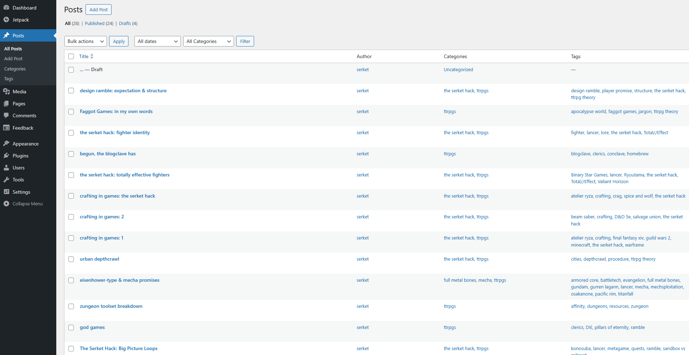
Task: Click the Plugins plug icon
Action: click(6, 155)
